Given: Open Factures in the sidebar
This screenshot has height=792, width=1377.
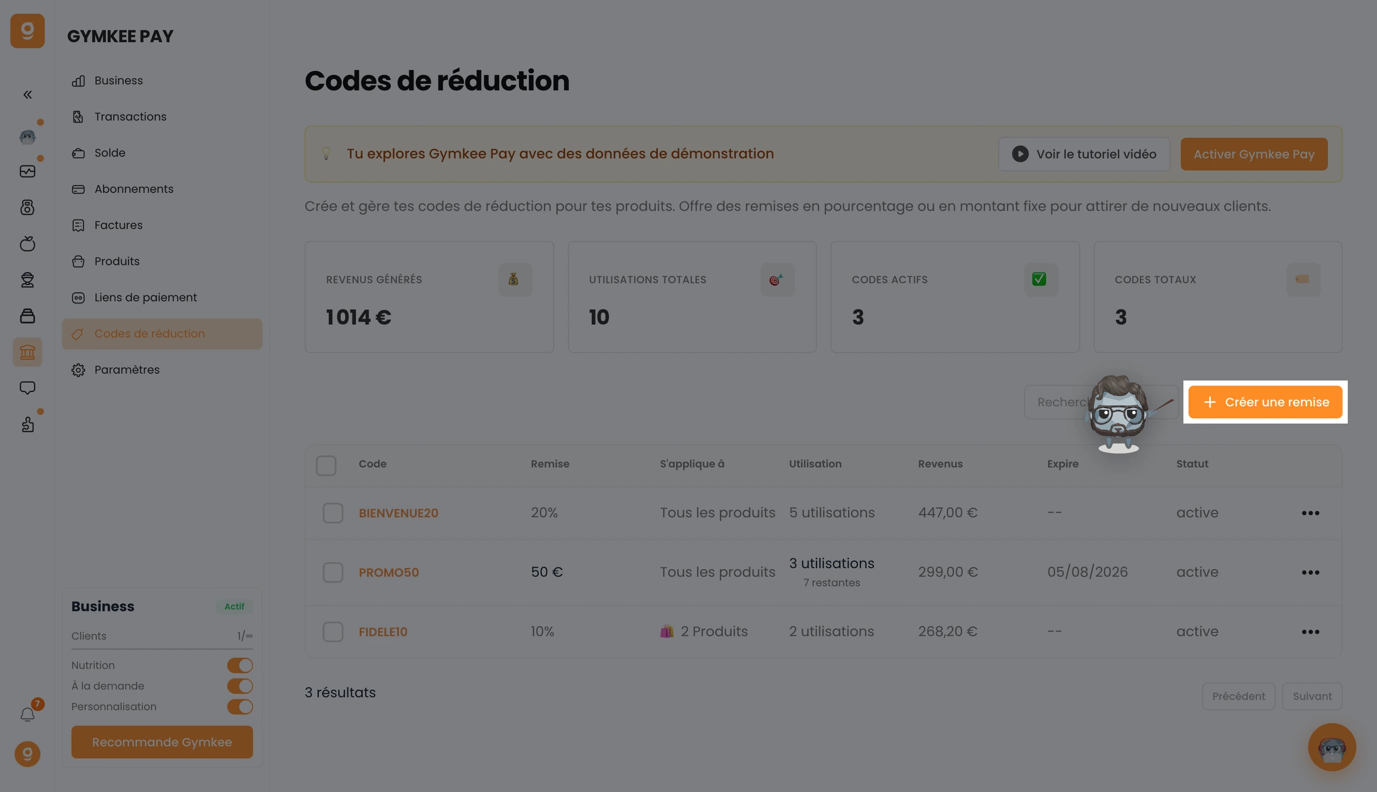Looking at the screenshot, I should 162,226.
